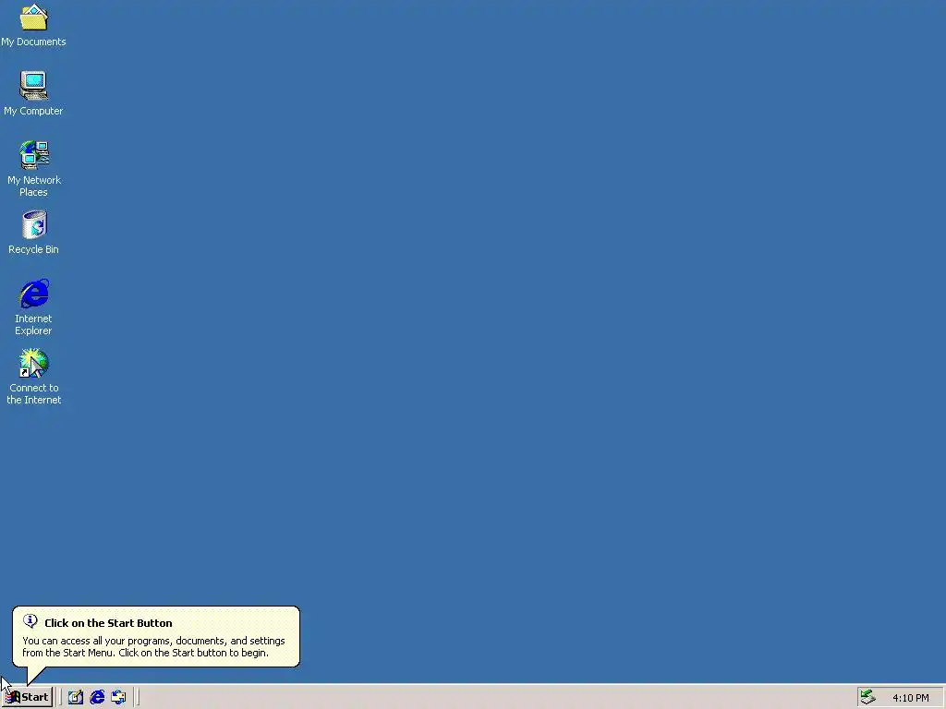Click the 'Click on the Start Button' balloon title
The width and height of the screenshot is (946, 709).
(108, 623)
